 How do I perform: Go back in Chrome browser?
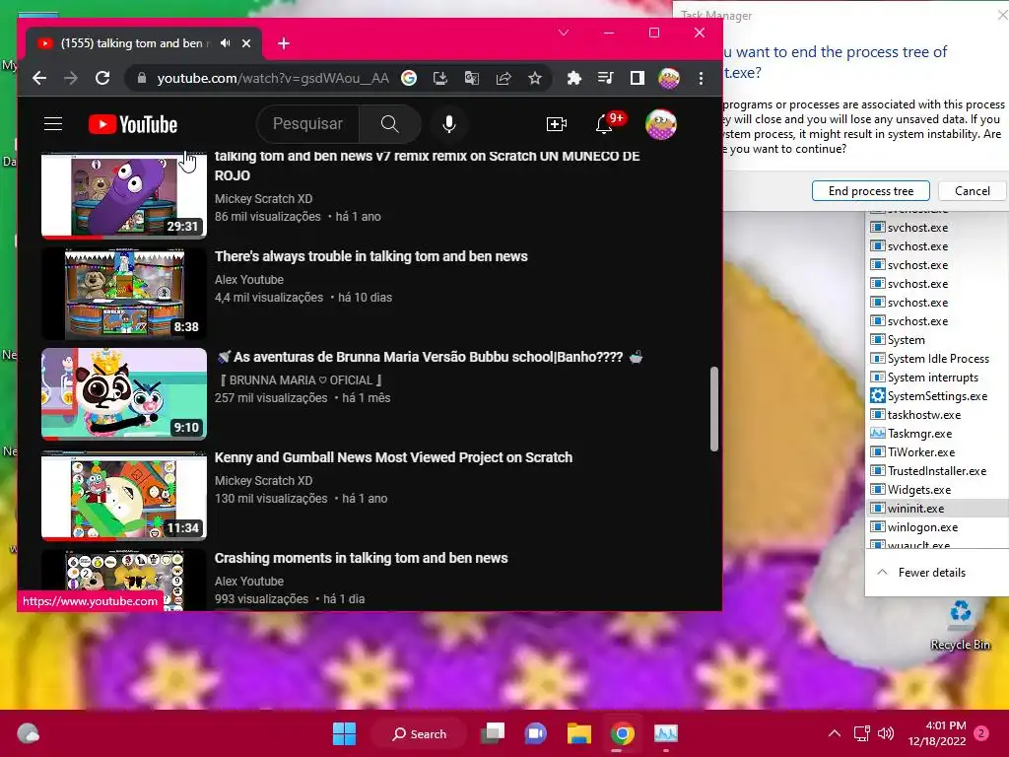39,79
